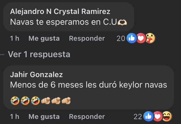Toggle Me gusta on Jahir Gonzalez's comment
Image resolution: width=181 pixels, height=124 pixels.
[44, 117]
